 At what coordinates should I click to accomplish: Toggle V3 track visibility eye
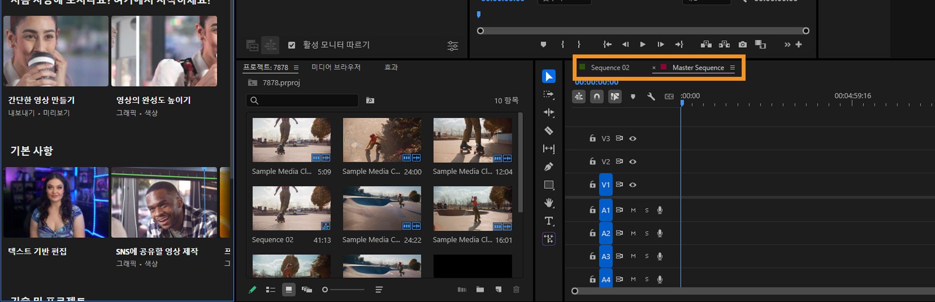[x=633, y=139]
